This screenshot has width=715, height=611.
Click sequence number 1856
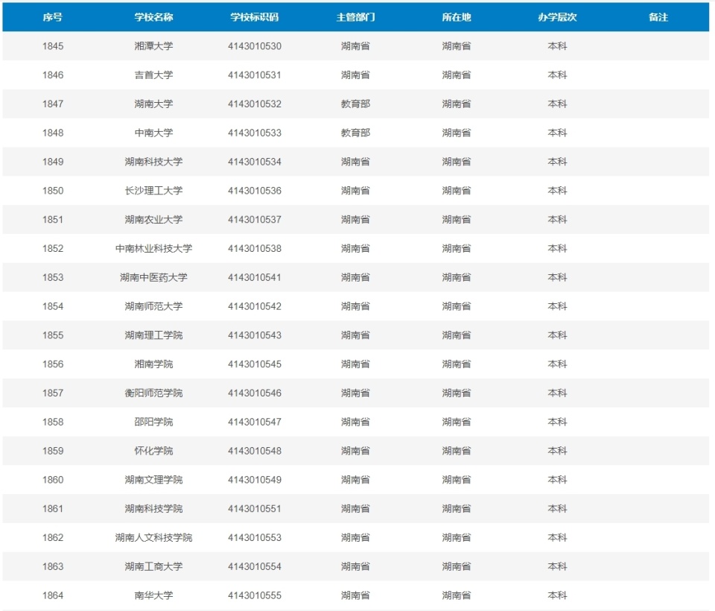pos(53,364)
